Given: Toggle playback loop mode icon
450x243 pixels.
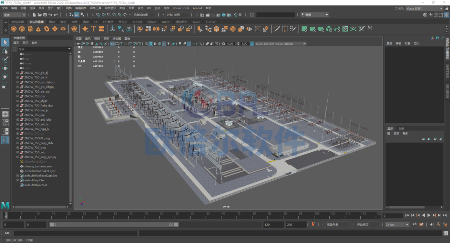Looking at the screenshot, I should point(414,225).
